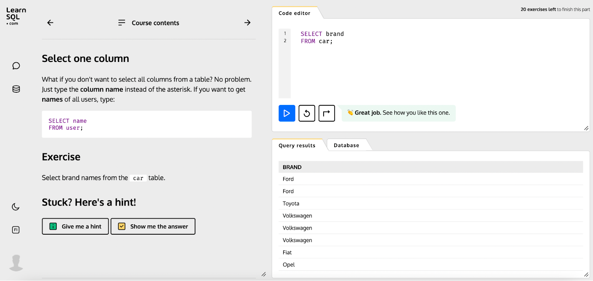Go to next exercise with right arrow
Image resolution: width=593 pixels, height=281 pixels.
click(x=248, y=23)
